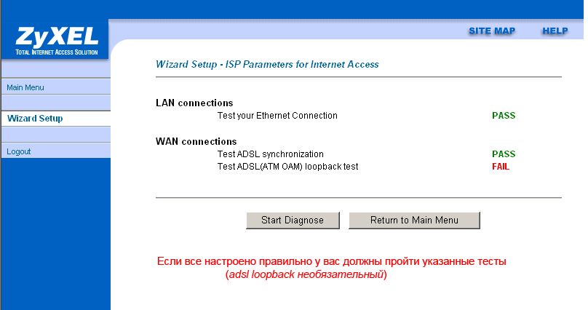Click the ADSL synchronization PASS status
Viewport: 588px width, 310px height.
504,154
